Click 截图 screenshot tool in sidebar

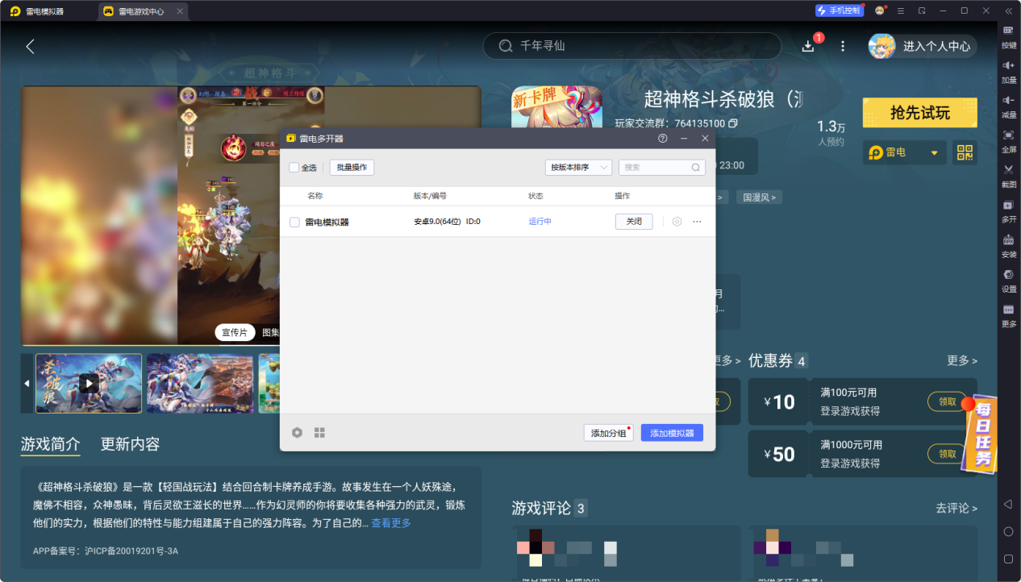tap(1009, 175)
